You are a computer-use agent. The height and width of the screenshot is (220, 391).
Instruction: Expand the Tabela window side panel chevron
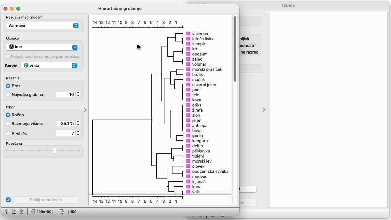[264, 110]
